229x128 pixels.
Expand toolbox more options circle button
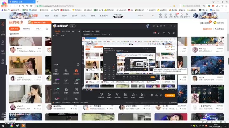(78, 65)
